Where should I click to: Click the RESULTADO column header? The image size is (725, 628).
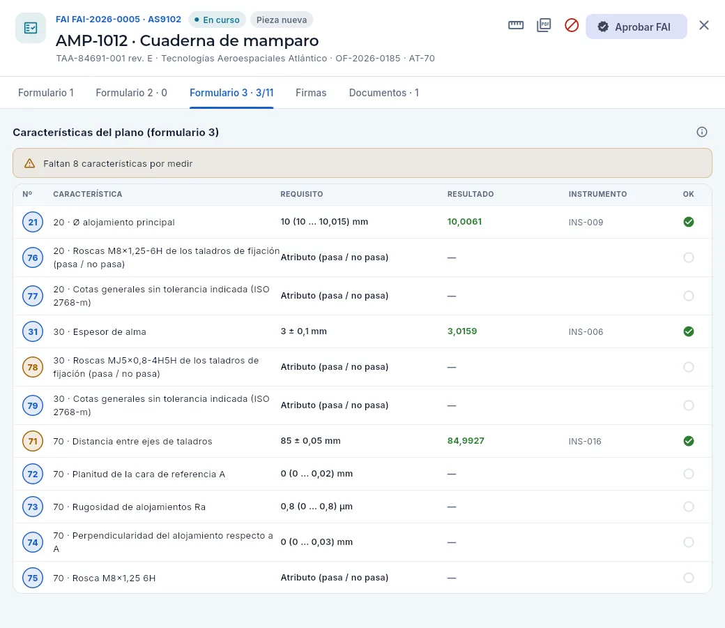(x=471, y=195)
